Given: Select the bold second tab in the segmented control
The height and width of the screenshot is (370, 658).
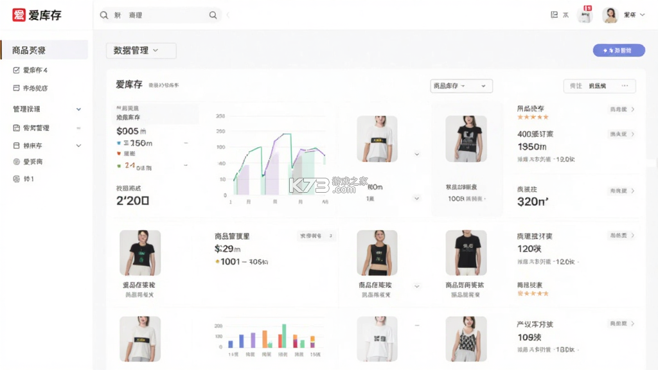Looking at the screenshot, I should (x=597, y=86).
